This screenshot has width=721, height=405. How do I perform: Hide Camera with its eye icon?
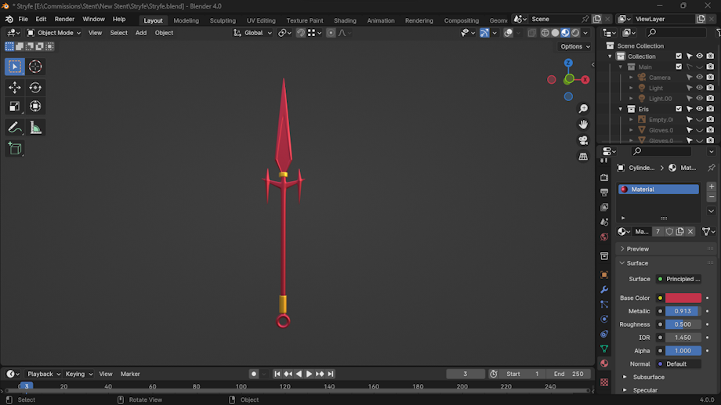pos(699,78)
